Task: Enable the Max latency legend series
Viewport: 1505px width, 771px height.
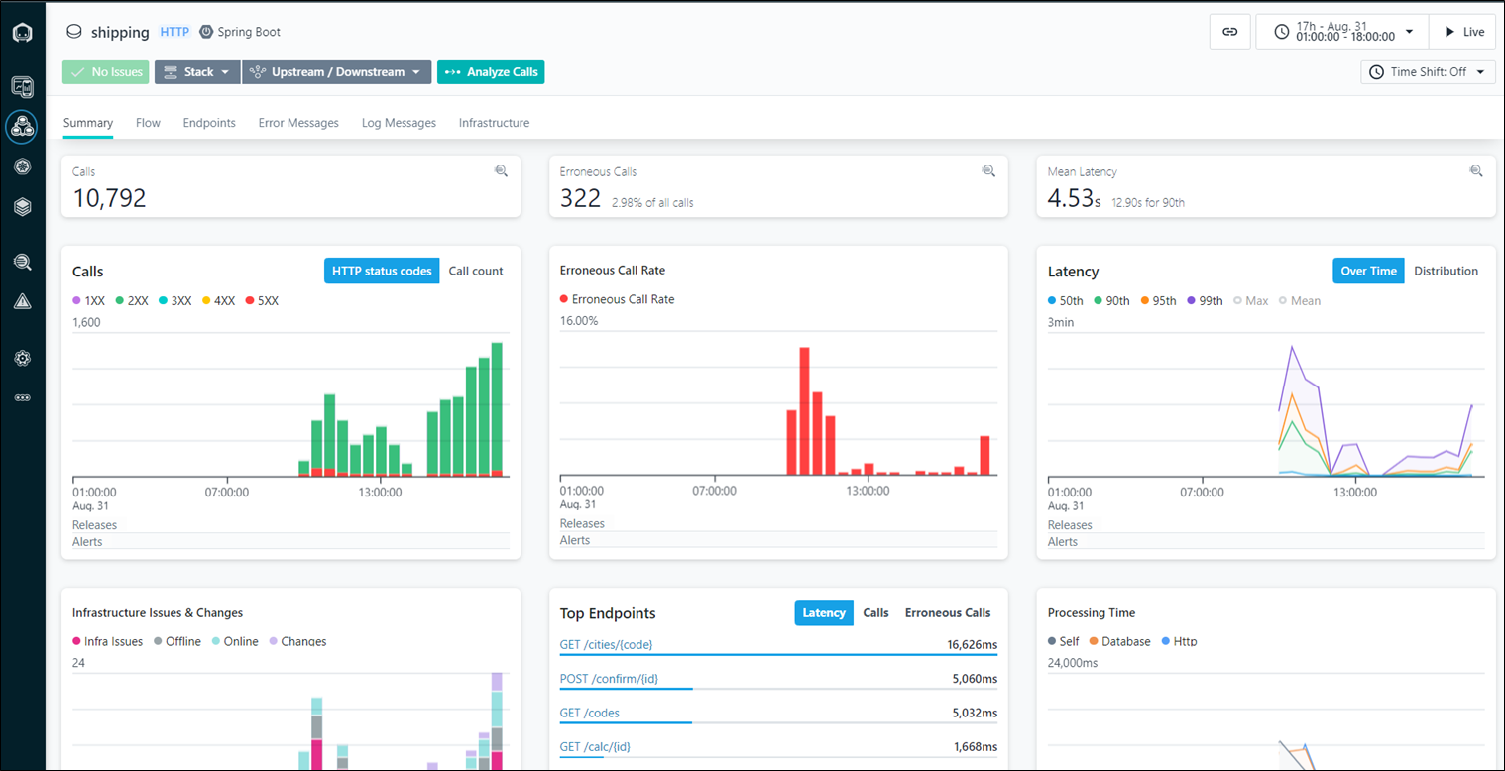Action: pos(1251,300)
